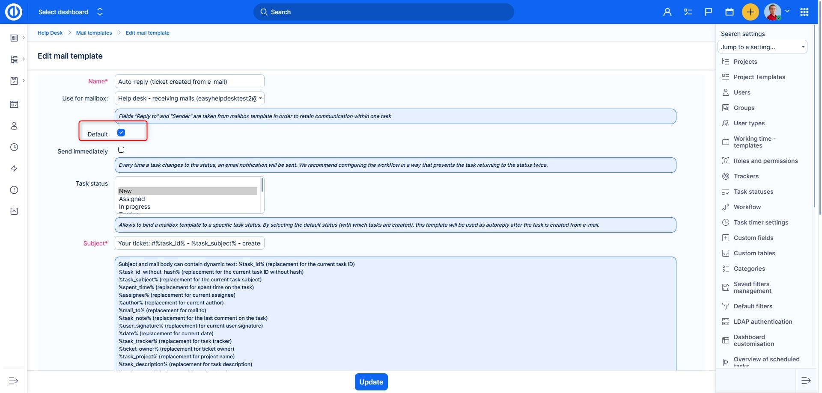Click the Subject input field
The image size is (822, 393).
(189, 243)
